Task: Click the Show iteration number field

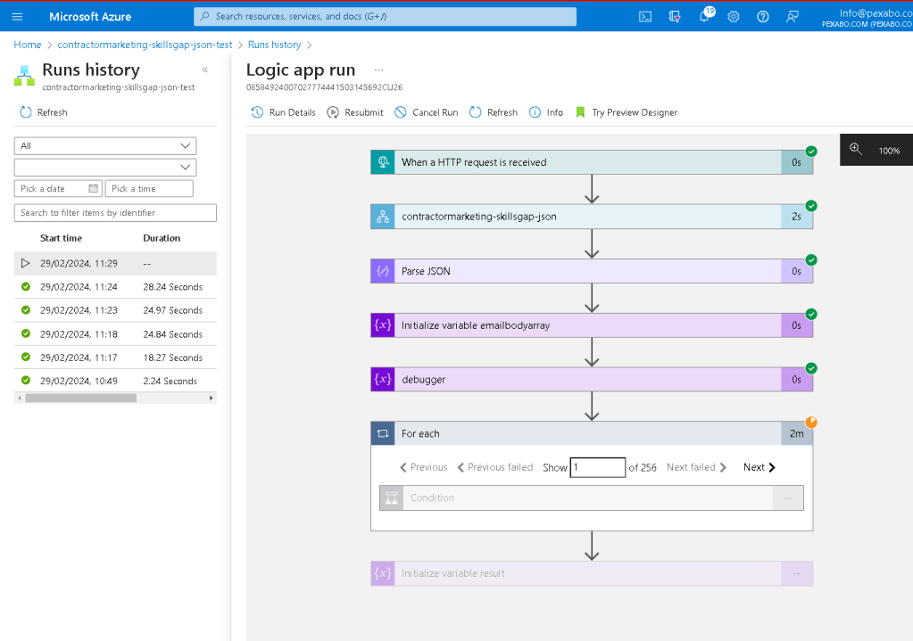Action: [x=597, y=467]
